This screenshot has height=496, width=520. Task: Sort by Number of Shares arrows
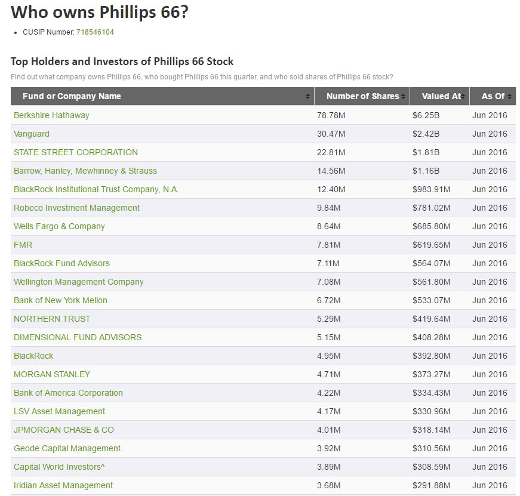point(403,96)
